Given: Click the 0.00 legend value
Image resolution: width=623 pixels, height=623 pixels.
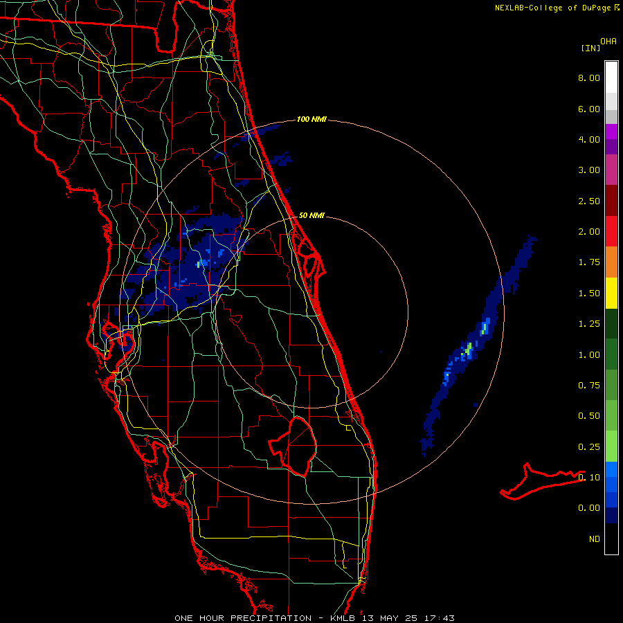Looking at the screenshot, I should (x=589, y=508).
